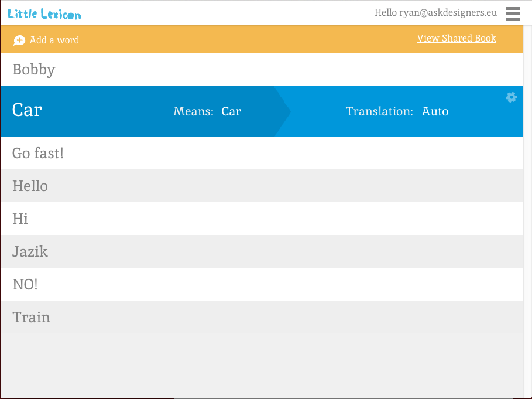Viewport: 532px width, 399px height.
Task: Click the Add a word label
Action: click(x=54, y=40)
